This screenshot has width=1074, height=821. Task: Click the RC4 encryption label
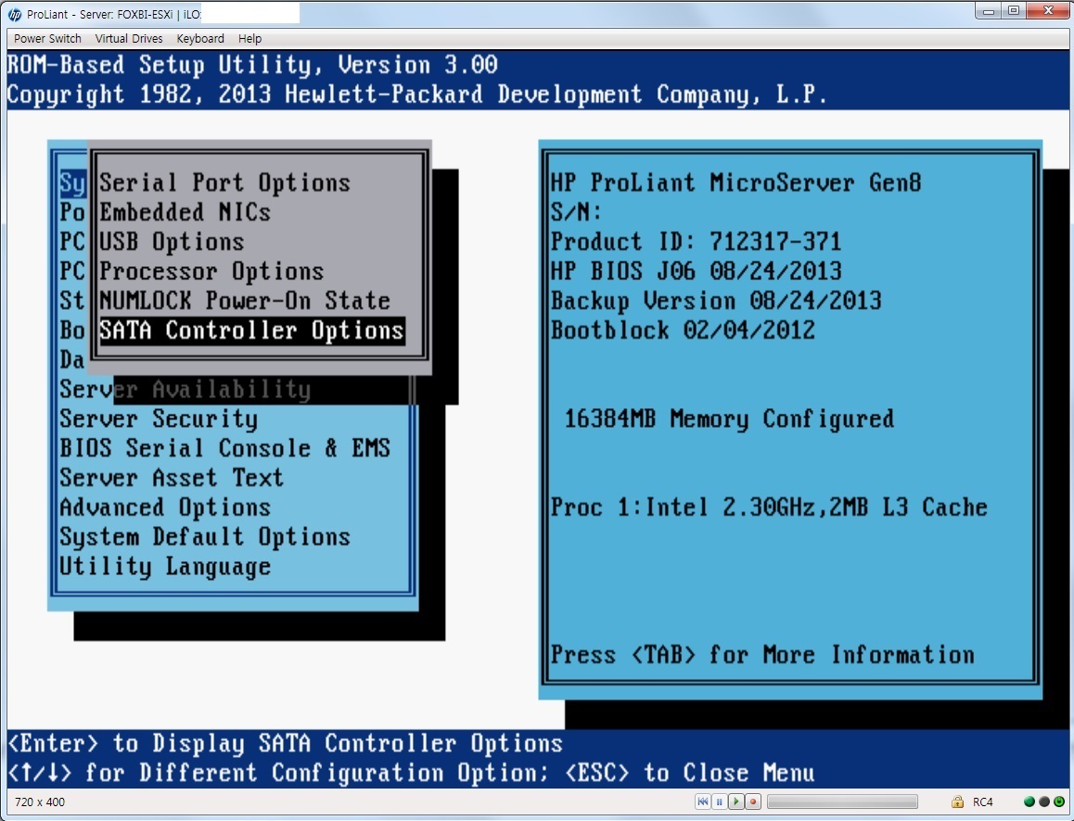coord(982,802)
